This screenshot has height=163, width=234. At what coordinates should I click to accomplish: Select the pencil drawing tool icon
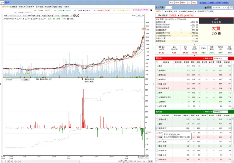click(x=77, y=15)
